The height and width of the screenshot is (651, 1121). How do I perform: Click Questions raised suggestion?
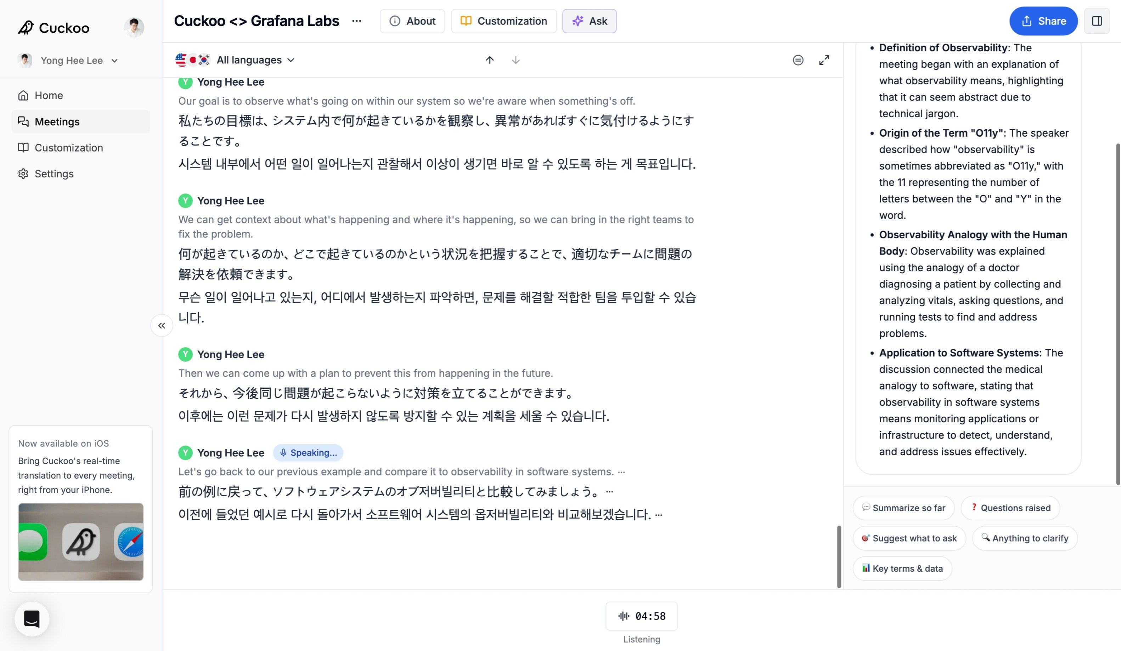point(1010,508)
